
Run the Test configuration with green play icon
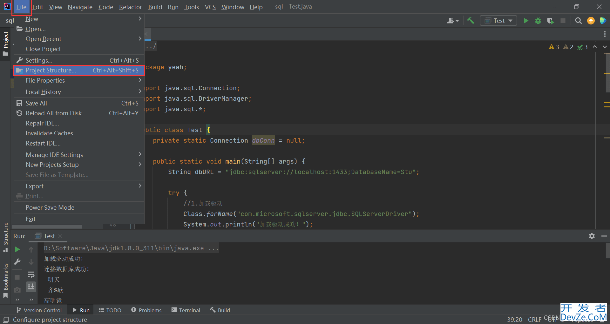pyautogui.click(x=526, y=21)
